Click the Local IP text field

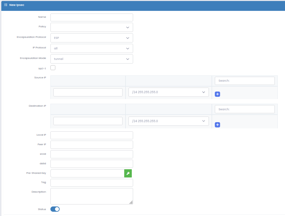[x=92, y=135]
